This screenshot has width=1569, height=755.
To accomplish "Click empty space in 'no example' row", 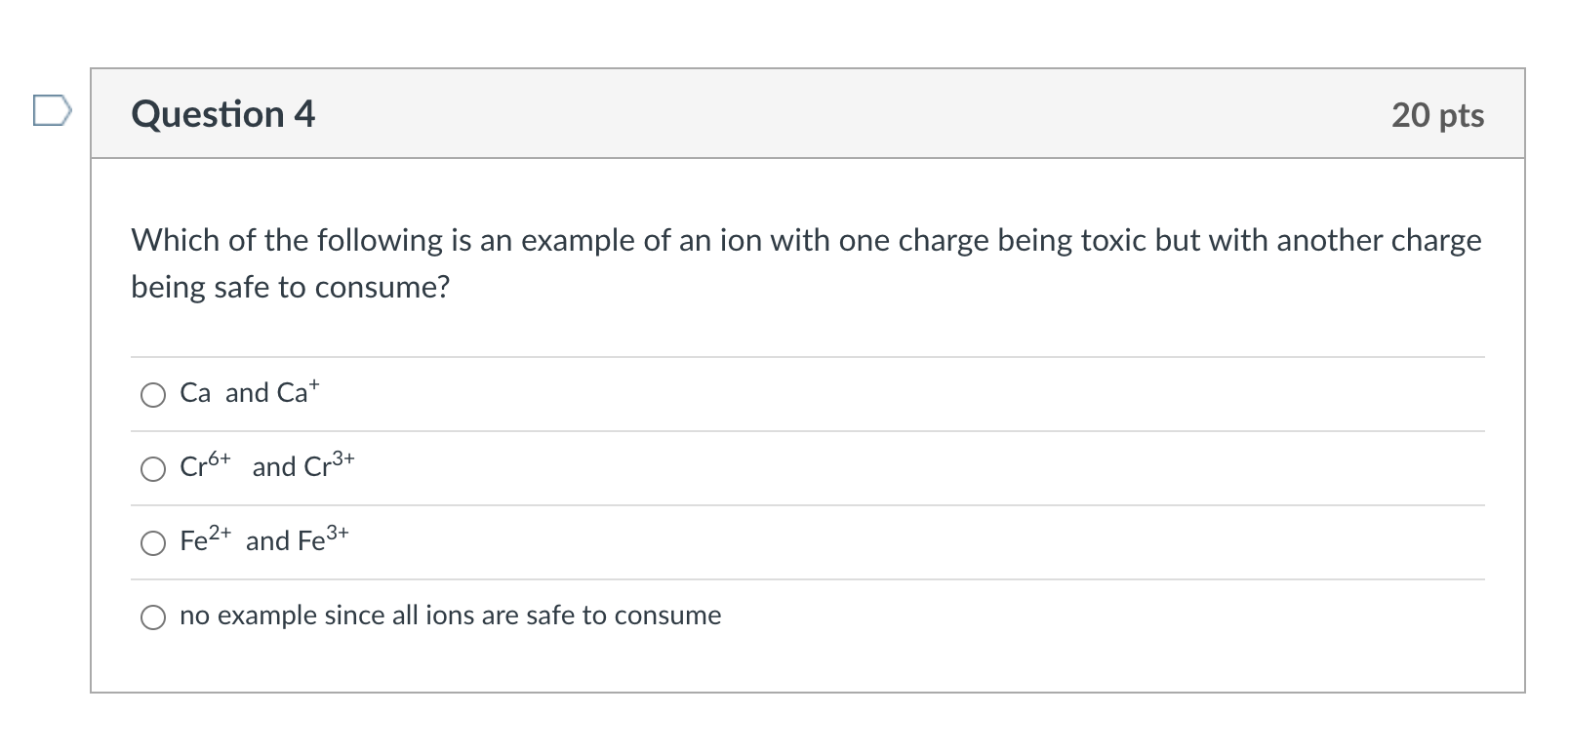I will coord(1073,616).
